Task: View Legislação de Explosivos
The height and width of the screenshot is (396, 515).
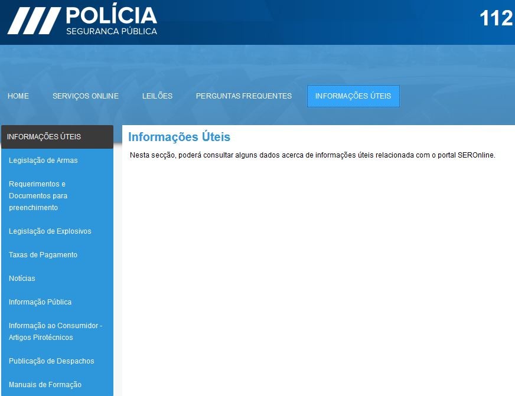Action: pos(50,231)
